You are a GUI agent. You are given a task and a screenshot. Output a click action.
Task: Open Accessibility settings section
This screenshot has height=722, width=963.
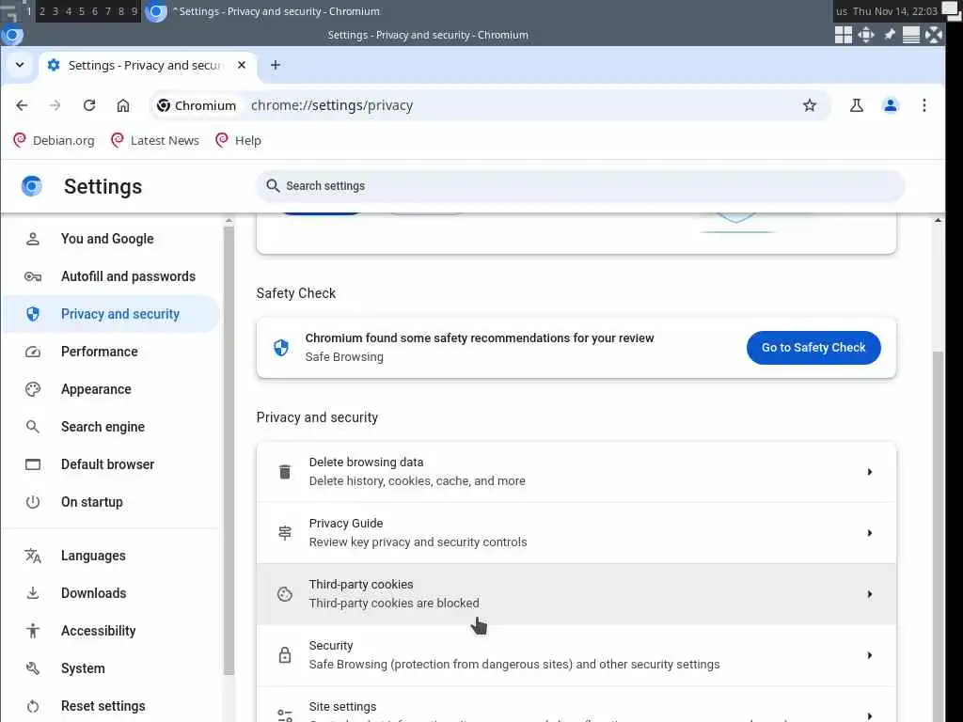pyautogui.click(x=111, y=631)
